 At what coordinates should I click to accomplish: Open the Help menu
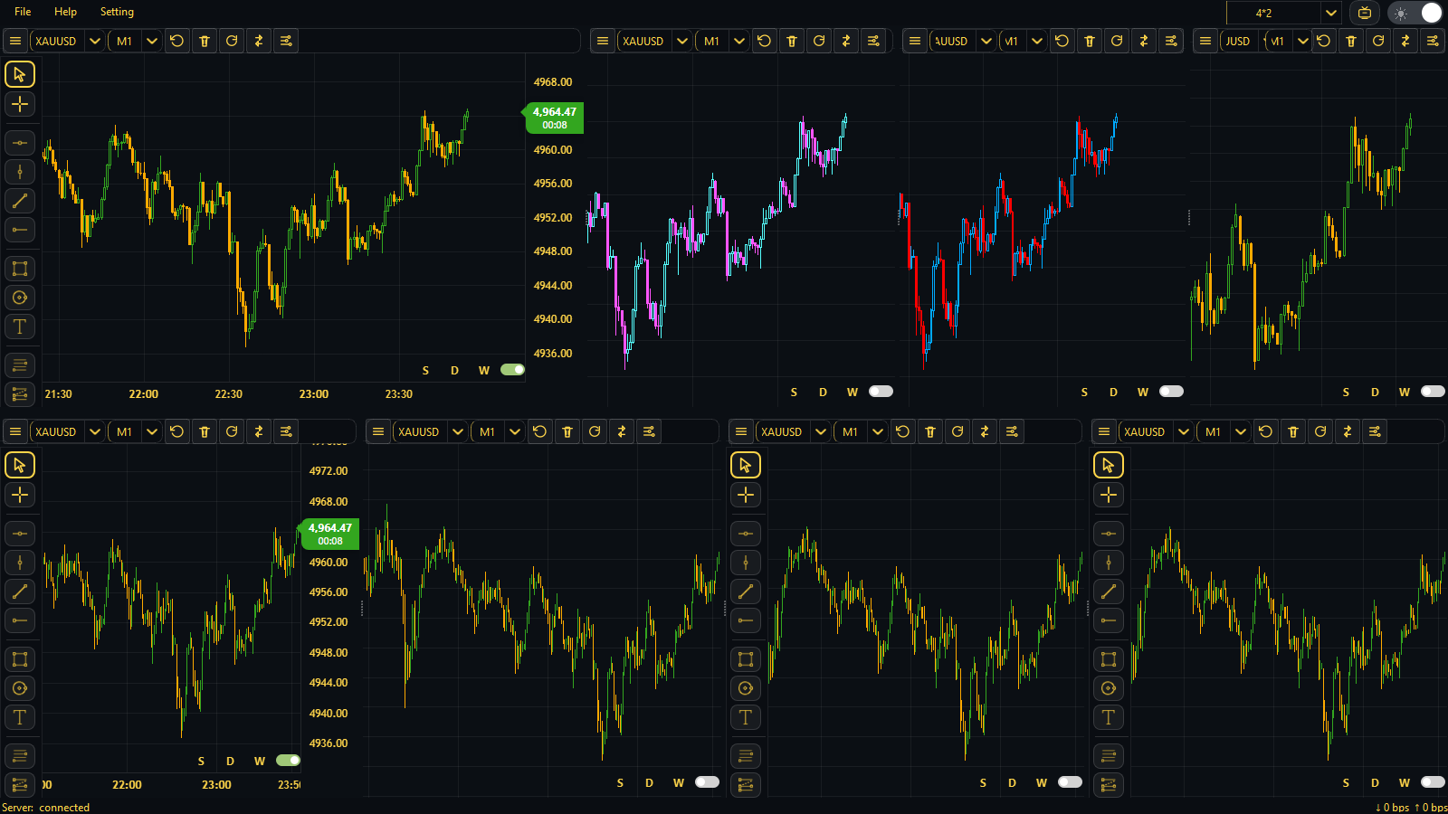[x=65, y=12]
